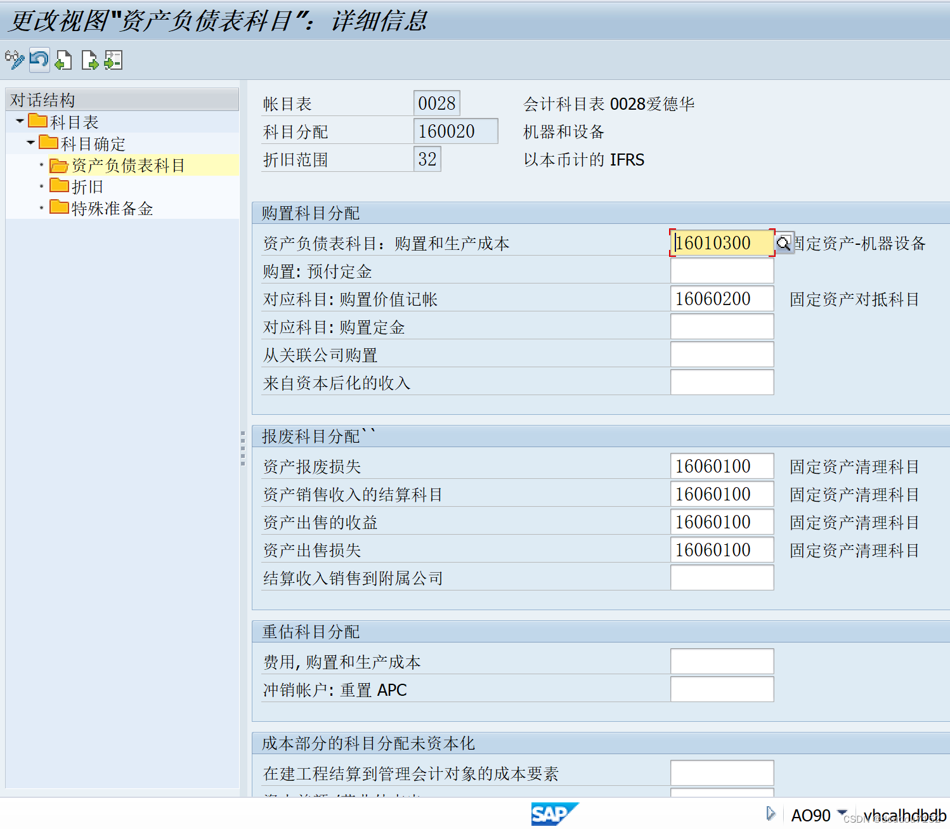Click the 折旧范围 field showing 32
Viewport: 950px width, 829px height.
click(427, 159)
